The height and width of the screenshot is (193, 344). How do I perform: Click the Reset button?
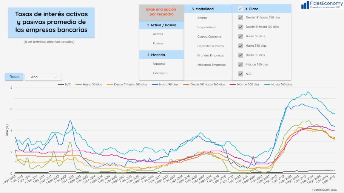tap(14, 77)
